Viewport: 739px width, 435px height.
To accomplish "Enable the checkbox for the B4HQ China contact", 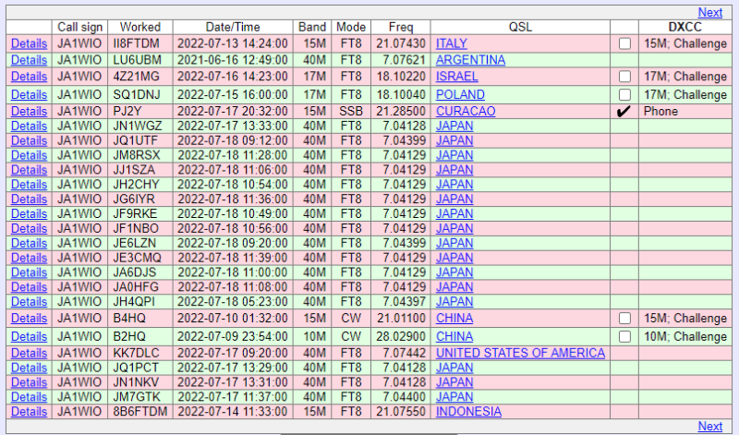I will (x=625, y=319).
